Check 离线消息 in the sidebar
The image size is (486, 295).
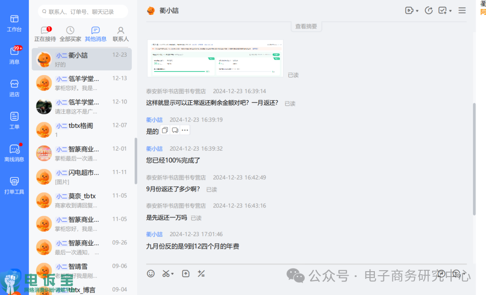pos(14,152)
